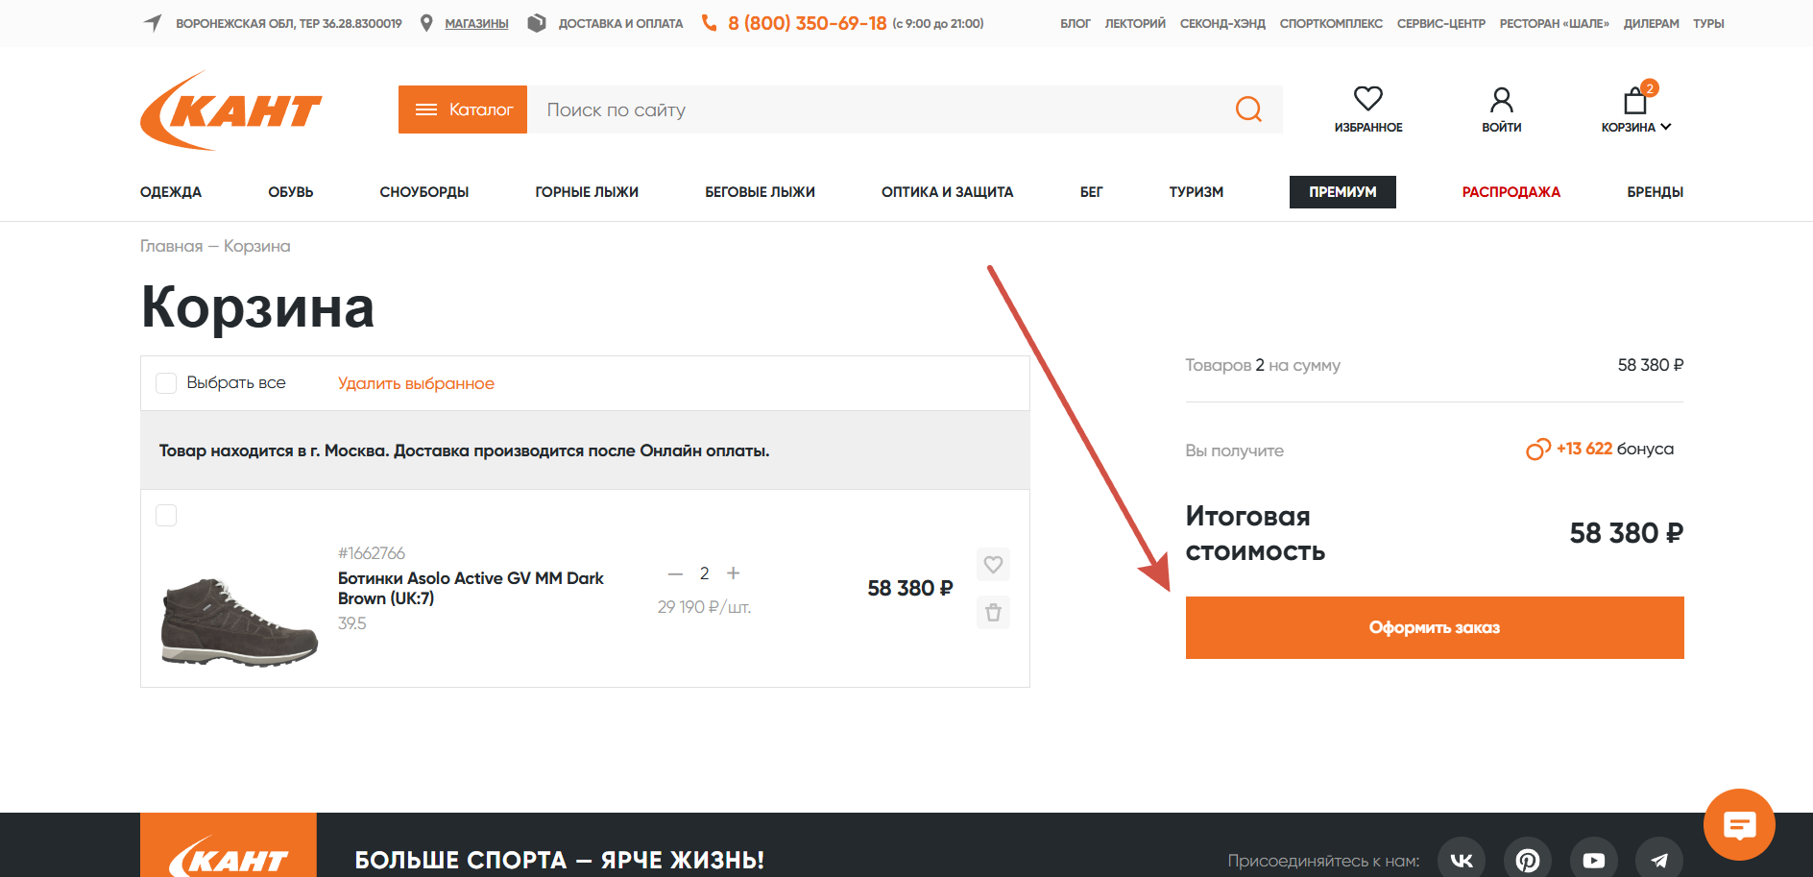Screen dimensions: 1813x877
Task: Add Asolo boots to favorites with heart
Action: coord(993,565)
